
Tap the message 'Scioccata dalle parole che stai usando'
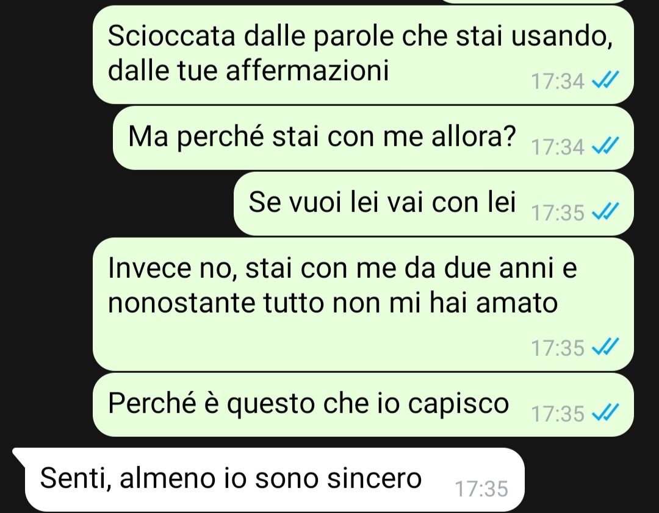click(362, 55)
